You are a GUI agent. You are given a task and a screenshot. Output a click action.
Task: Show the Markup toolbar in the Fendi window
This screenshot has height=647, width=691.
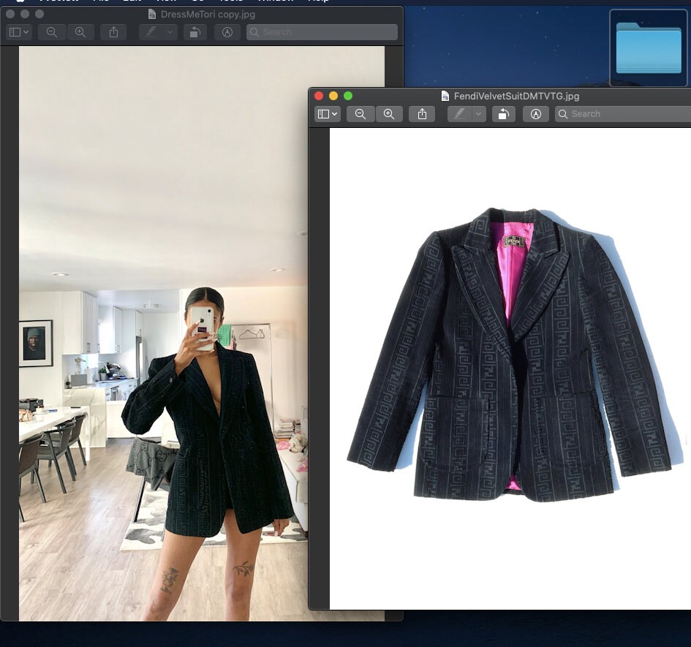pos(536,114)
